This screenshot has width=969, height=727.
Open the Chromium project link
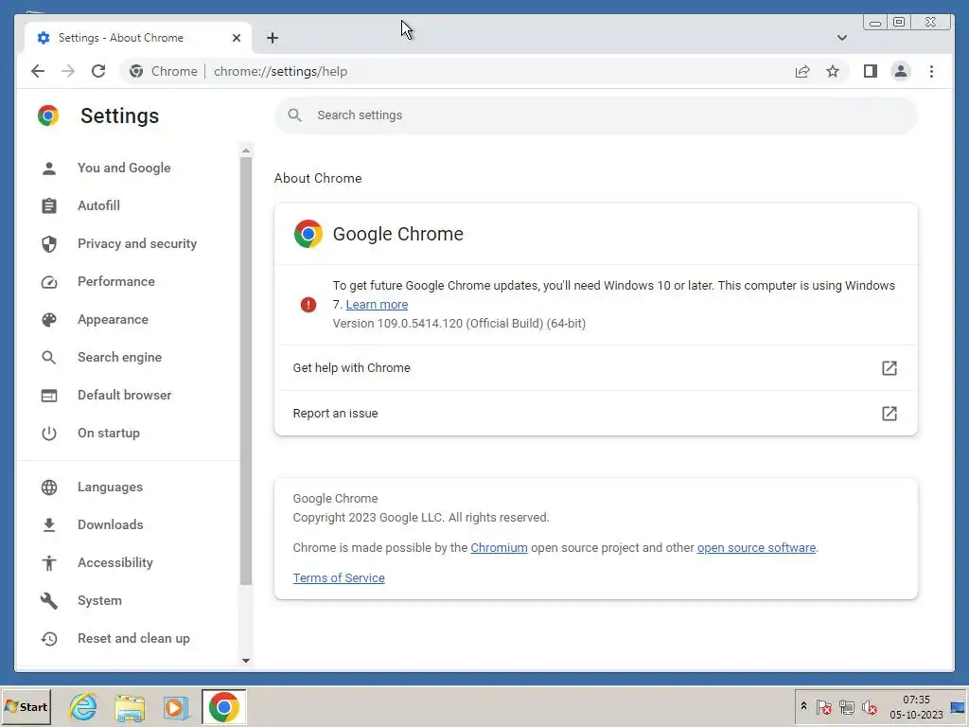pos(499,548)
